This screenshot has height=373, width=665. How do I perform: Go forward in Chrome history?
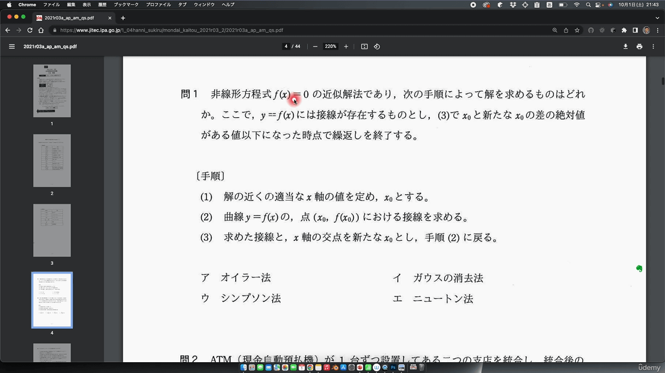pyautogui.click(x=19, y=30)
